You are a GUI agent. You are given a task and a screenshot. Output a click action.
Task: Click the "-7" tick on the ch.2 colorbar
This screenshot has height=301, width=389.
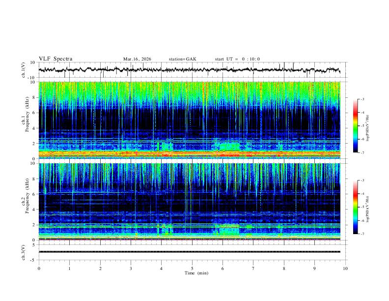(362, 234)
